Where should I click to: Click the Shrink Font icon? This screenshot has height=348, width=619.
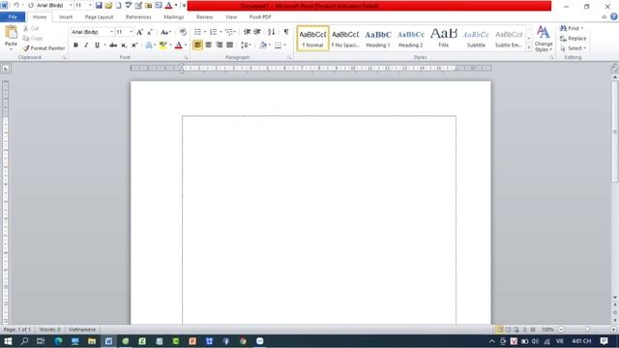pyautogui.click(x=150, y=32)
